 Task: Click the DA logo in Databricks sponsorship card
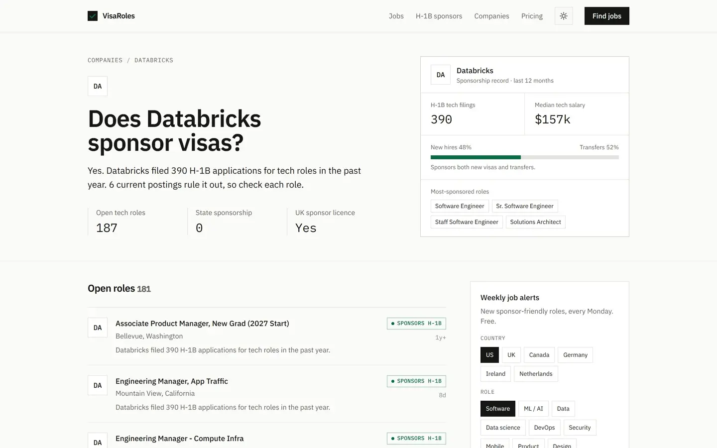click(441, 75)
